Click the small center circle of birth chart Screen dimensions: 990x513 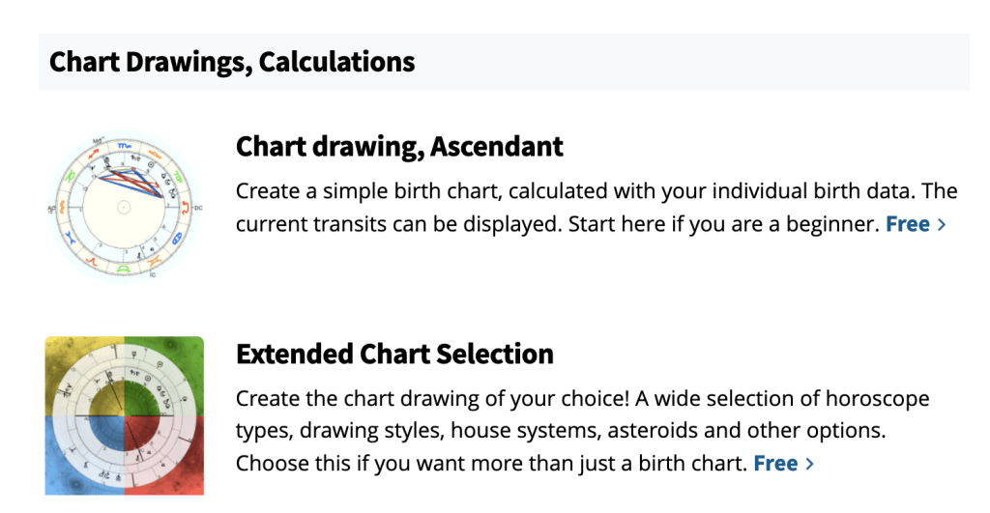click(124, 208)
